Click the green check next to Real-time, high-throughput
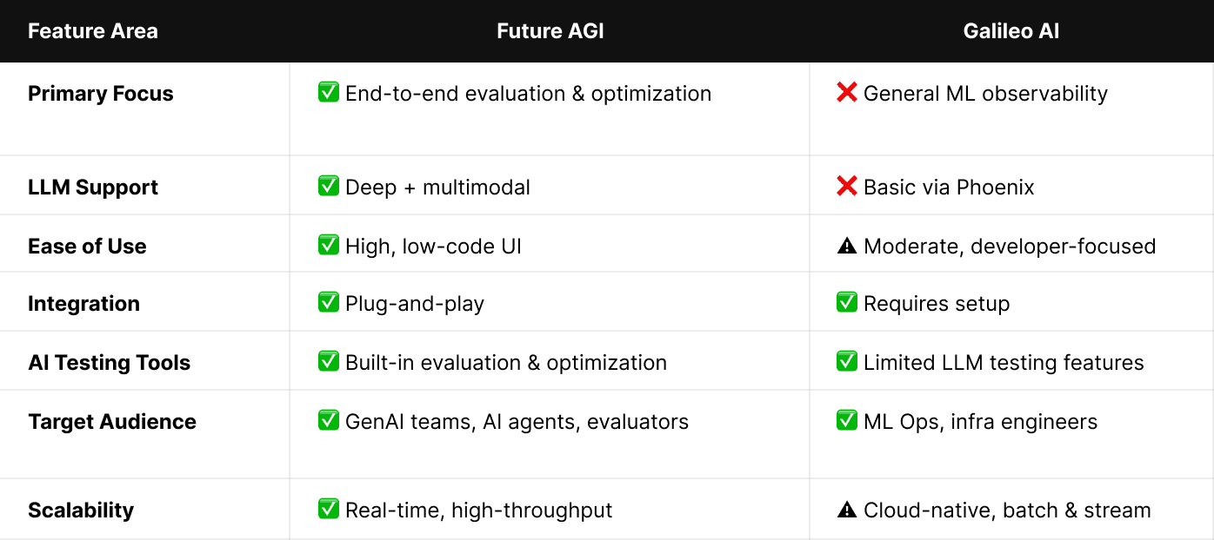1214x540 pixels. 329,509
